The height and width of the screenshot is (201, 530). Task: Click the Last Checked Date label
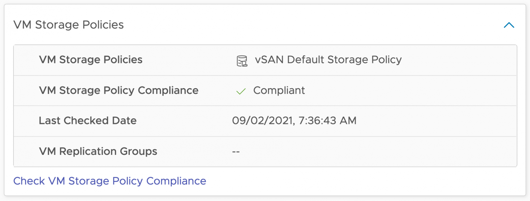[x=88, y=121]
